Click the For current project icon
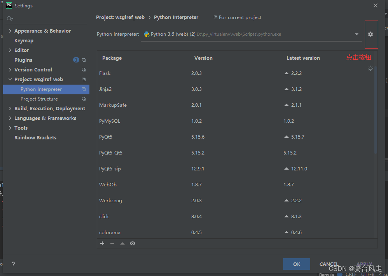Image resolution: width=388 pixels, height=276 pixels. pos(215,17)
